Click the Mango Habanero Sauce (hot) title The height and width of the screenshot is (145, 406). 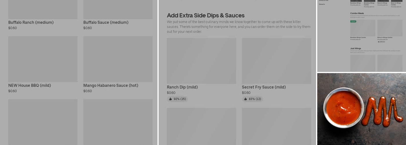tap(111, 85)
